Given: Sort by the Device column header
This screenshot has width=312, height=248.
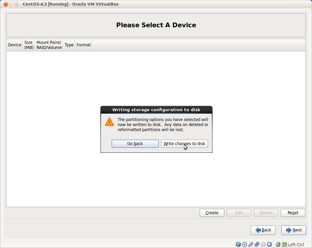Looking at the screenshot, I should (x=15, y=45).
